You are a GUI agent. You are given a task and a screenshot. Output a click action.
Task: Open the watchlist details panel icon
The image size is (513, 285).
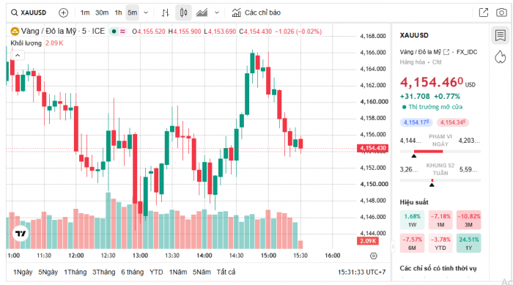point(501,35)
